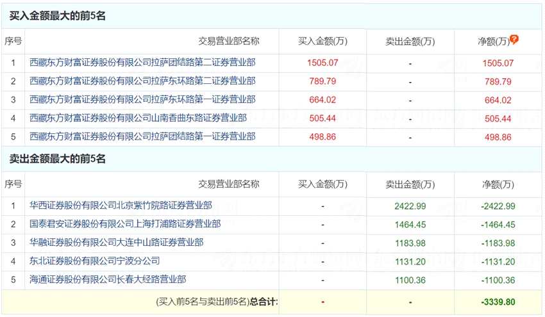Viewport: 545px width, 317px height.
Task: Open 拉萨东环路第二证券营业部 link
Action: tap(142, 81)
